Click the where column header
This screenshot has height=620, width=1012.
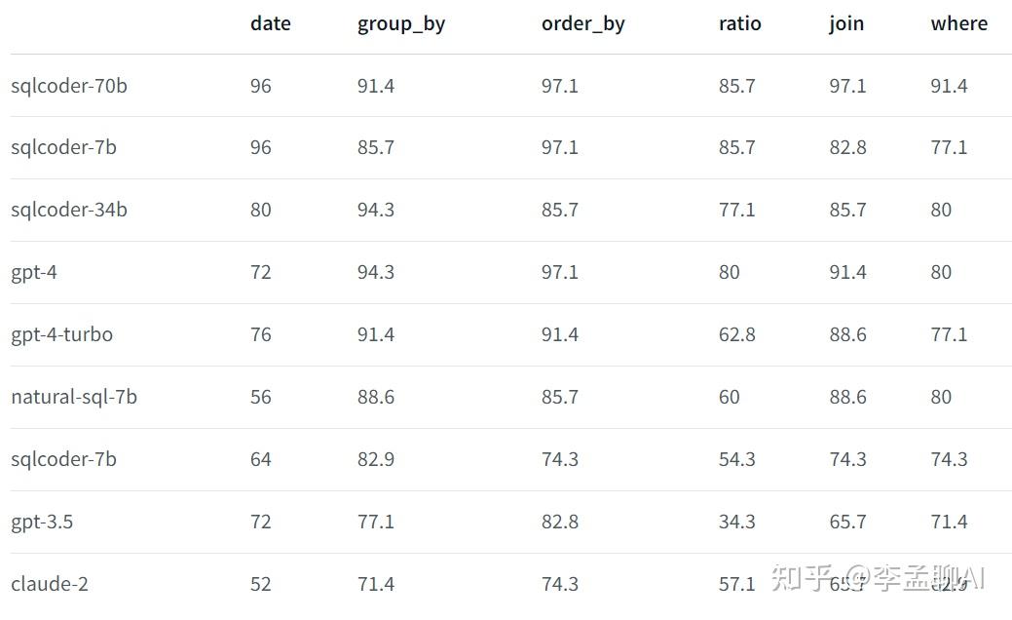(959, 24)
